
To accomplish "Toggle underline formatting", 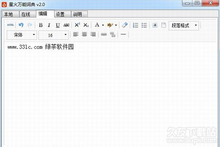I will [58, 25].
